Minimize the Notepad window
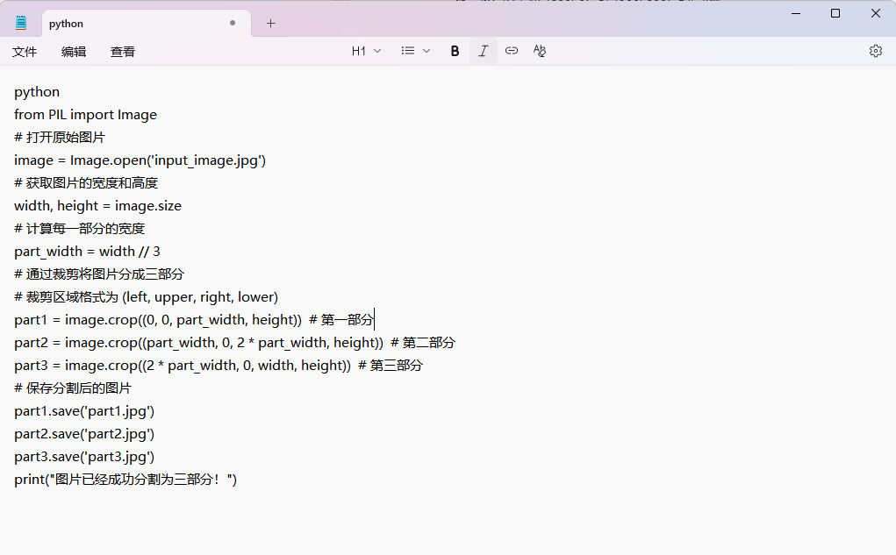Screen dimensions: 896x555 796,13
